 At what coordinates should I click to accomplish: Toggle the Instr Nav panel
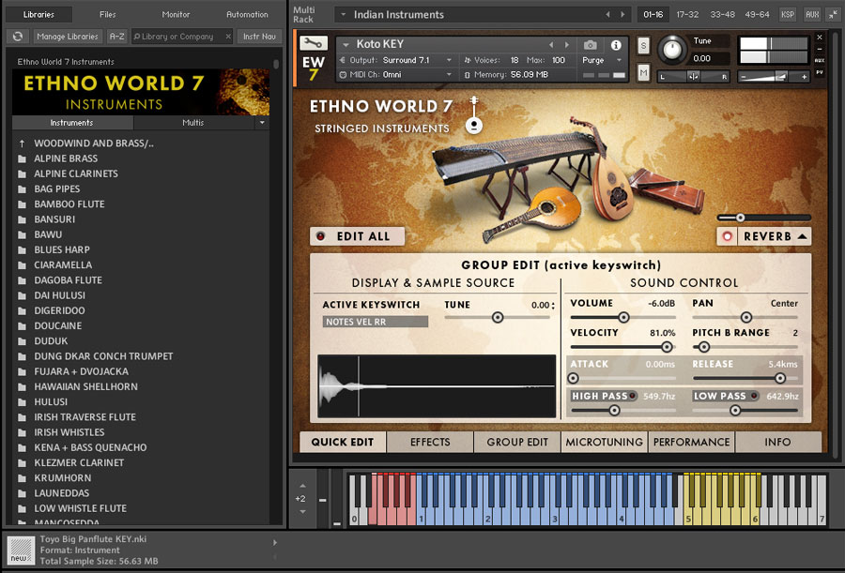[259, 37]
